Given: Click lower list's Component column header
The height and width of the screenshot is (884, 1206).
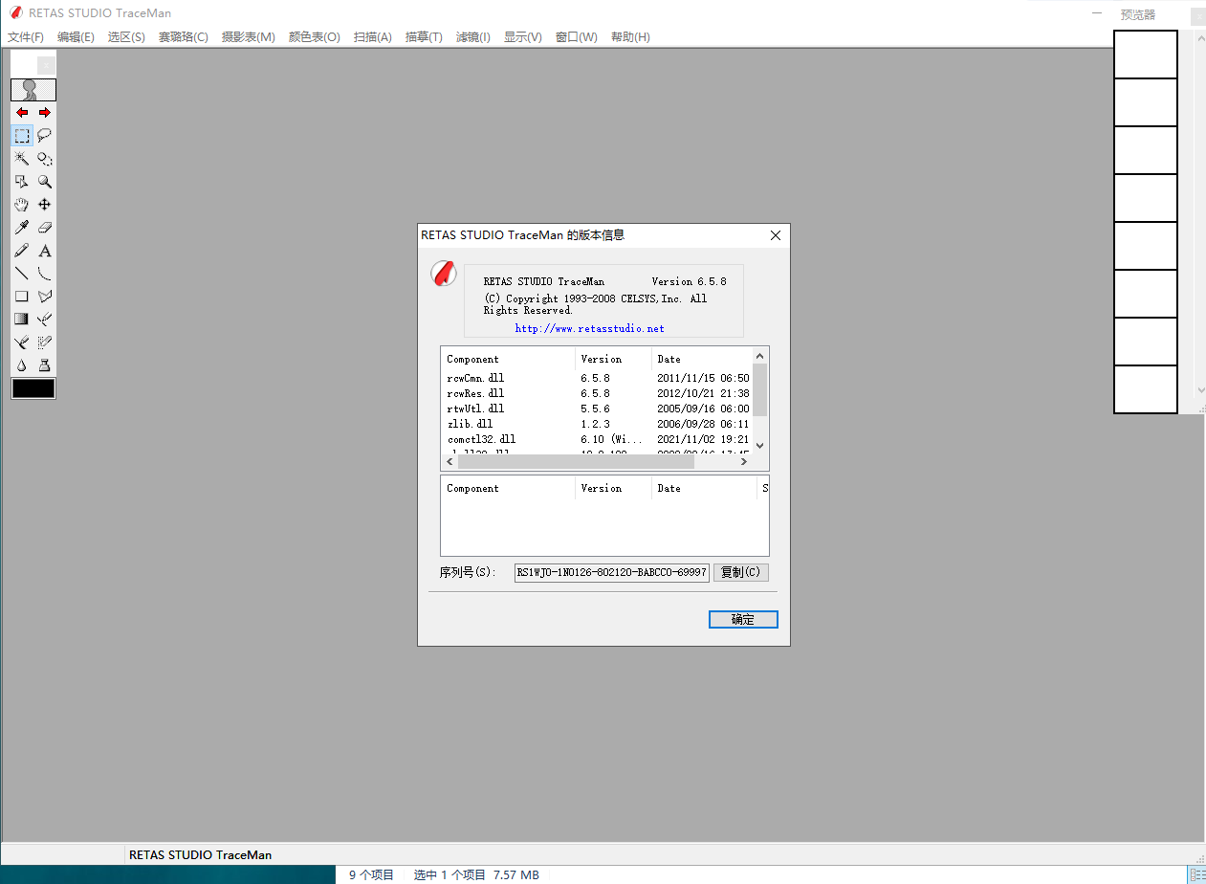Looking at the screenshot, I should (x=508, y=488).
